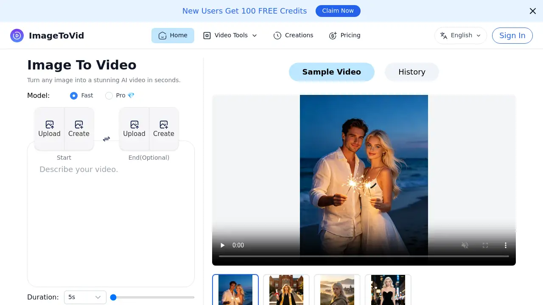
Task: Click the ImageToVid logo icon
Action: (17, 36)
